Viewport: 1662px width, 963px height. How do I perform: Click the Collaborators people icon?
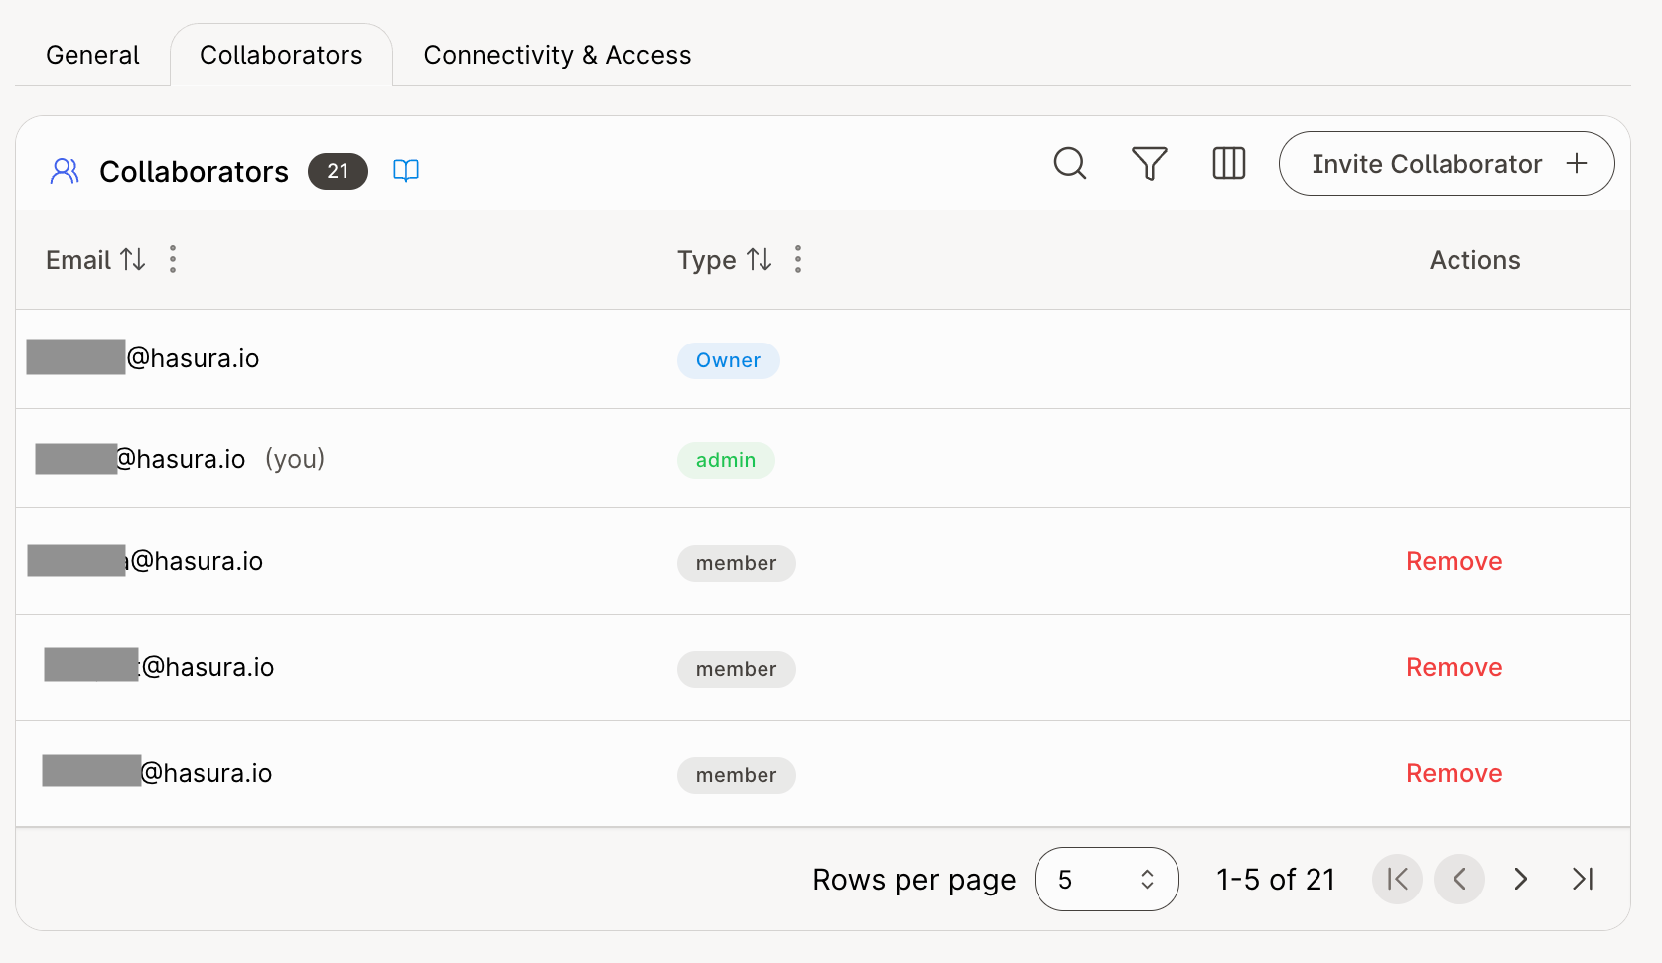coord(65,171)
